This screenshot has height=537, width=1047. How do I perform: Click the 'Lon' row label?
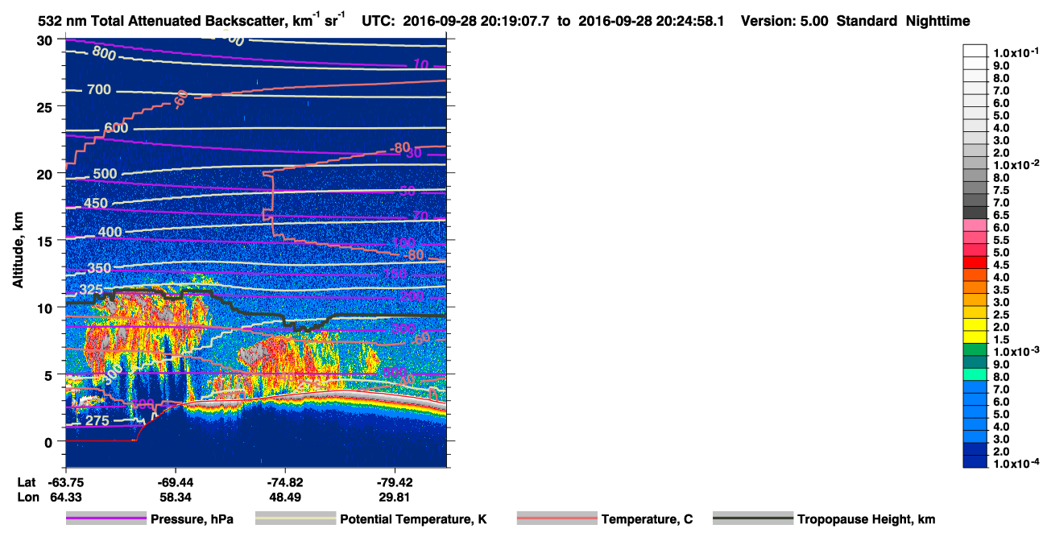(27, 498)
